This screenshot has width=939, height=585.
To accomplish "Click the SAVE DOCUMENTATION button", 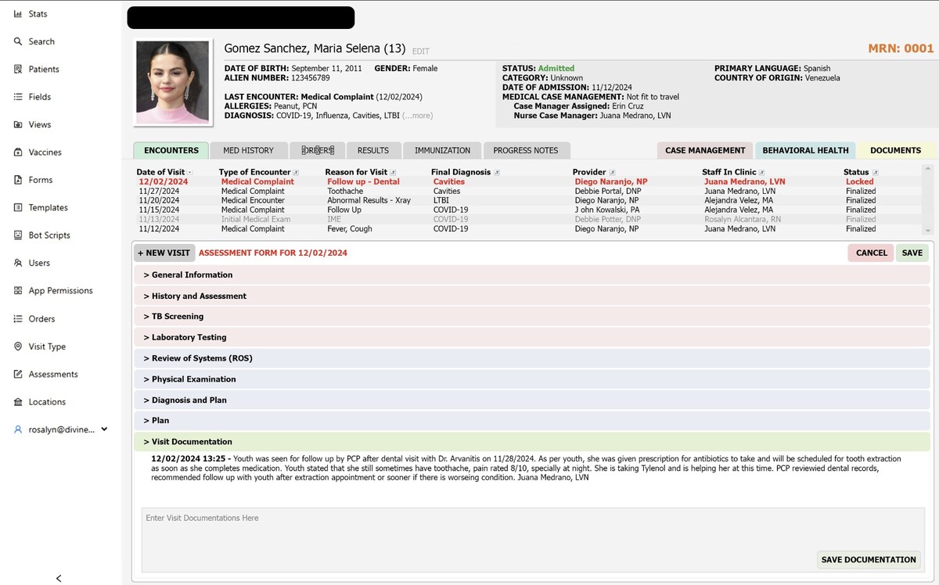I will click(x=868, y=560).
